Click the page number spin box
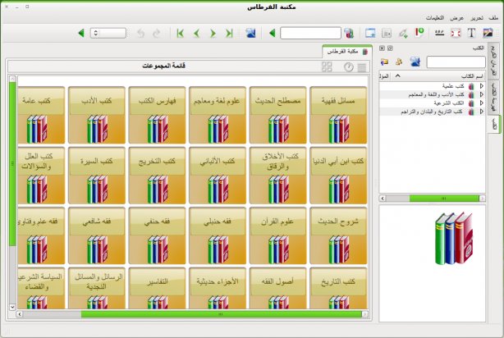Screen dimensions: 504x338 coord(108,33)
